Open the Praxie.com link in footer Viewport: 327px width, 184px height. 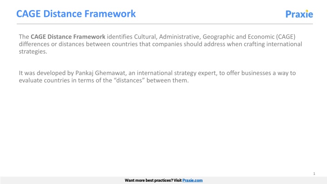(x=192, y=180)
